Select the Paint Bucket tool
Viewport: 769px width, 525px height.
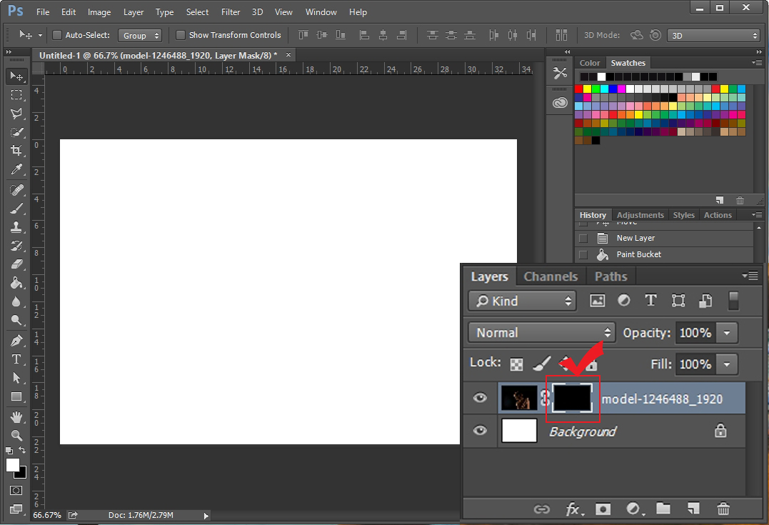16,283
